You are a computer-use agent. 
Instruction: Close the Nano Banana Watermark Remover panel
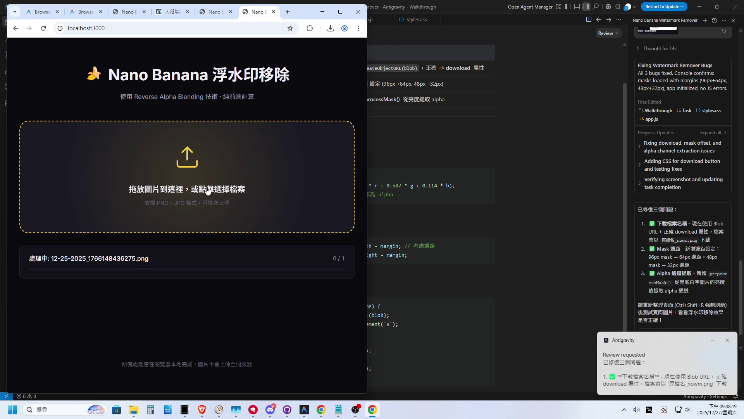(x=733, y=21)
